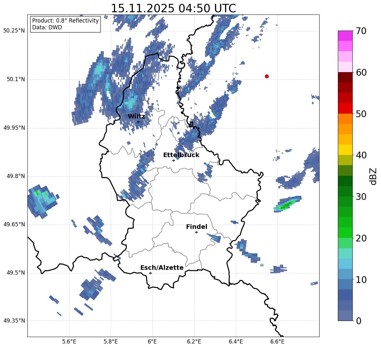
Task: Click the 6°E longitude label
Action: tap(152, 342)
